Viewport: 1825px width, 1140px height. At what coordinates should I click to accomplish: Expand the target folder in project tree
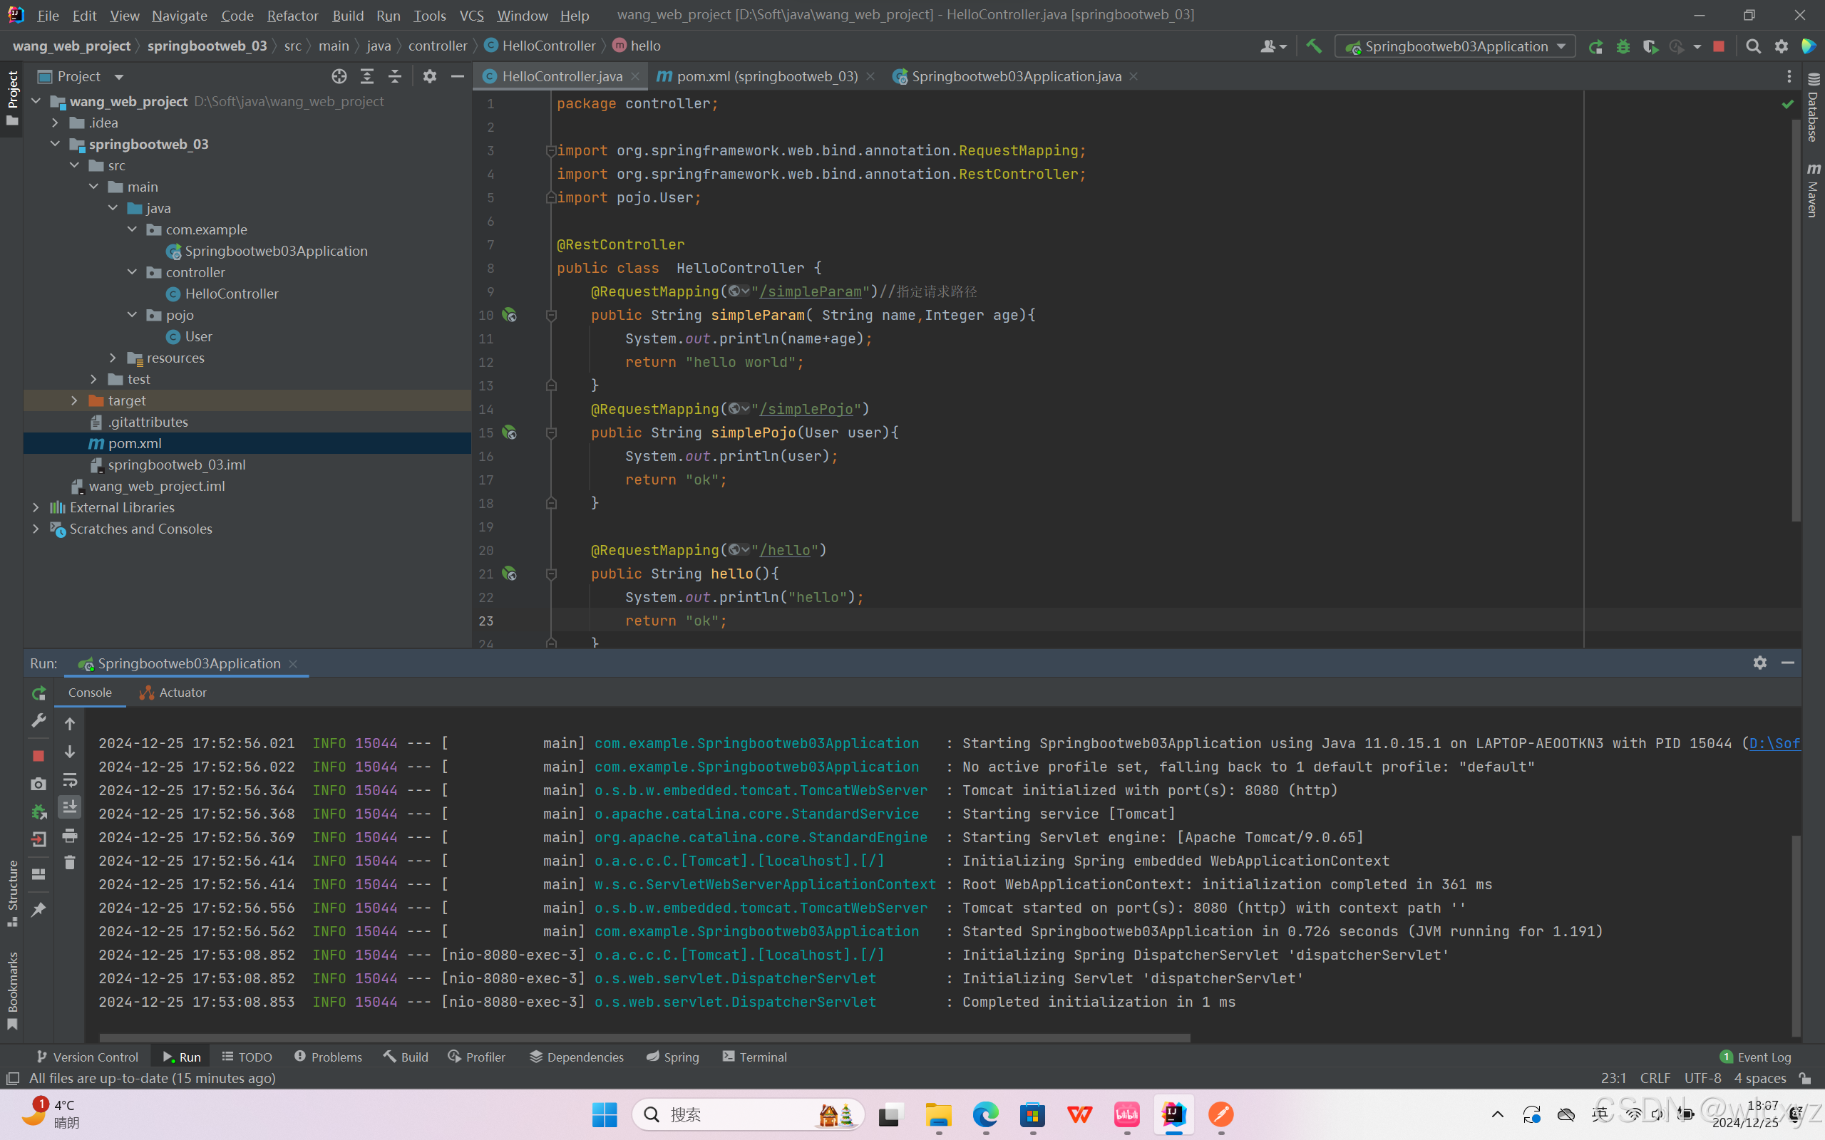[74, 400]
